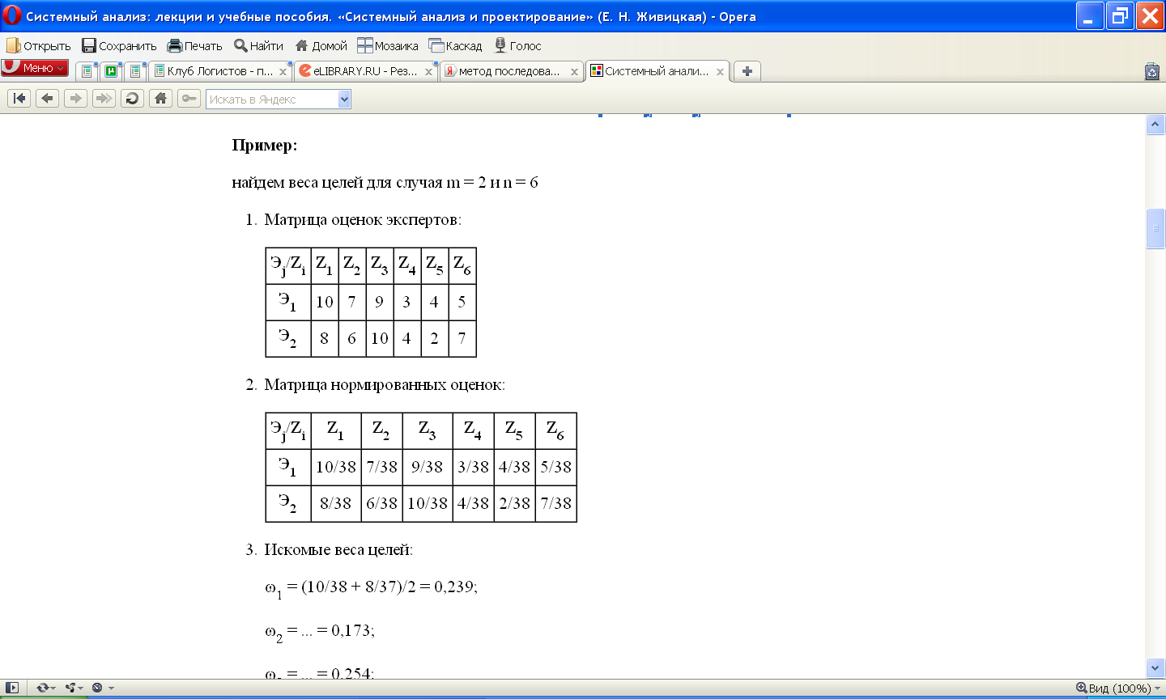
Task: Click the cell 8 in row Э2
Action: click(x=324, y=338)
